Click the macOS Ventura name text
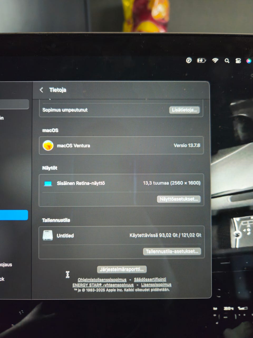Image resolution: width=253 pixels, height=338 pixels. click(74, 145)
